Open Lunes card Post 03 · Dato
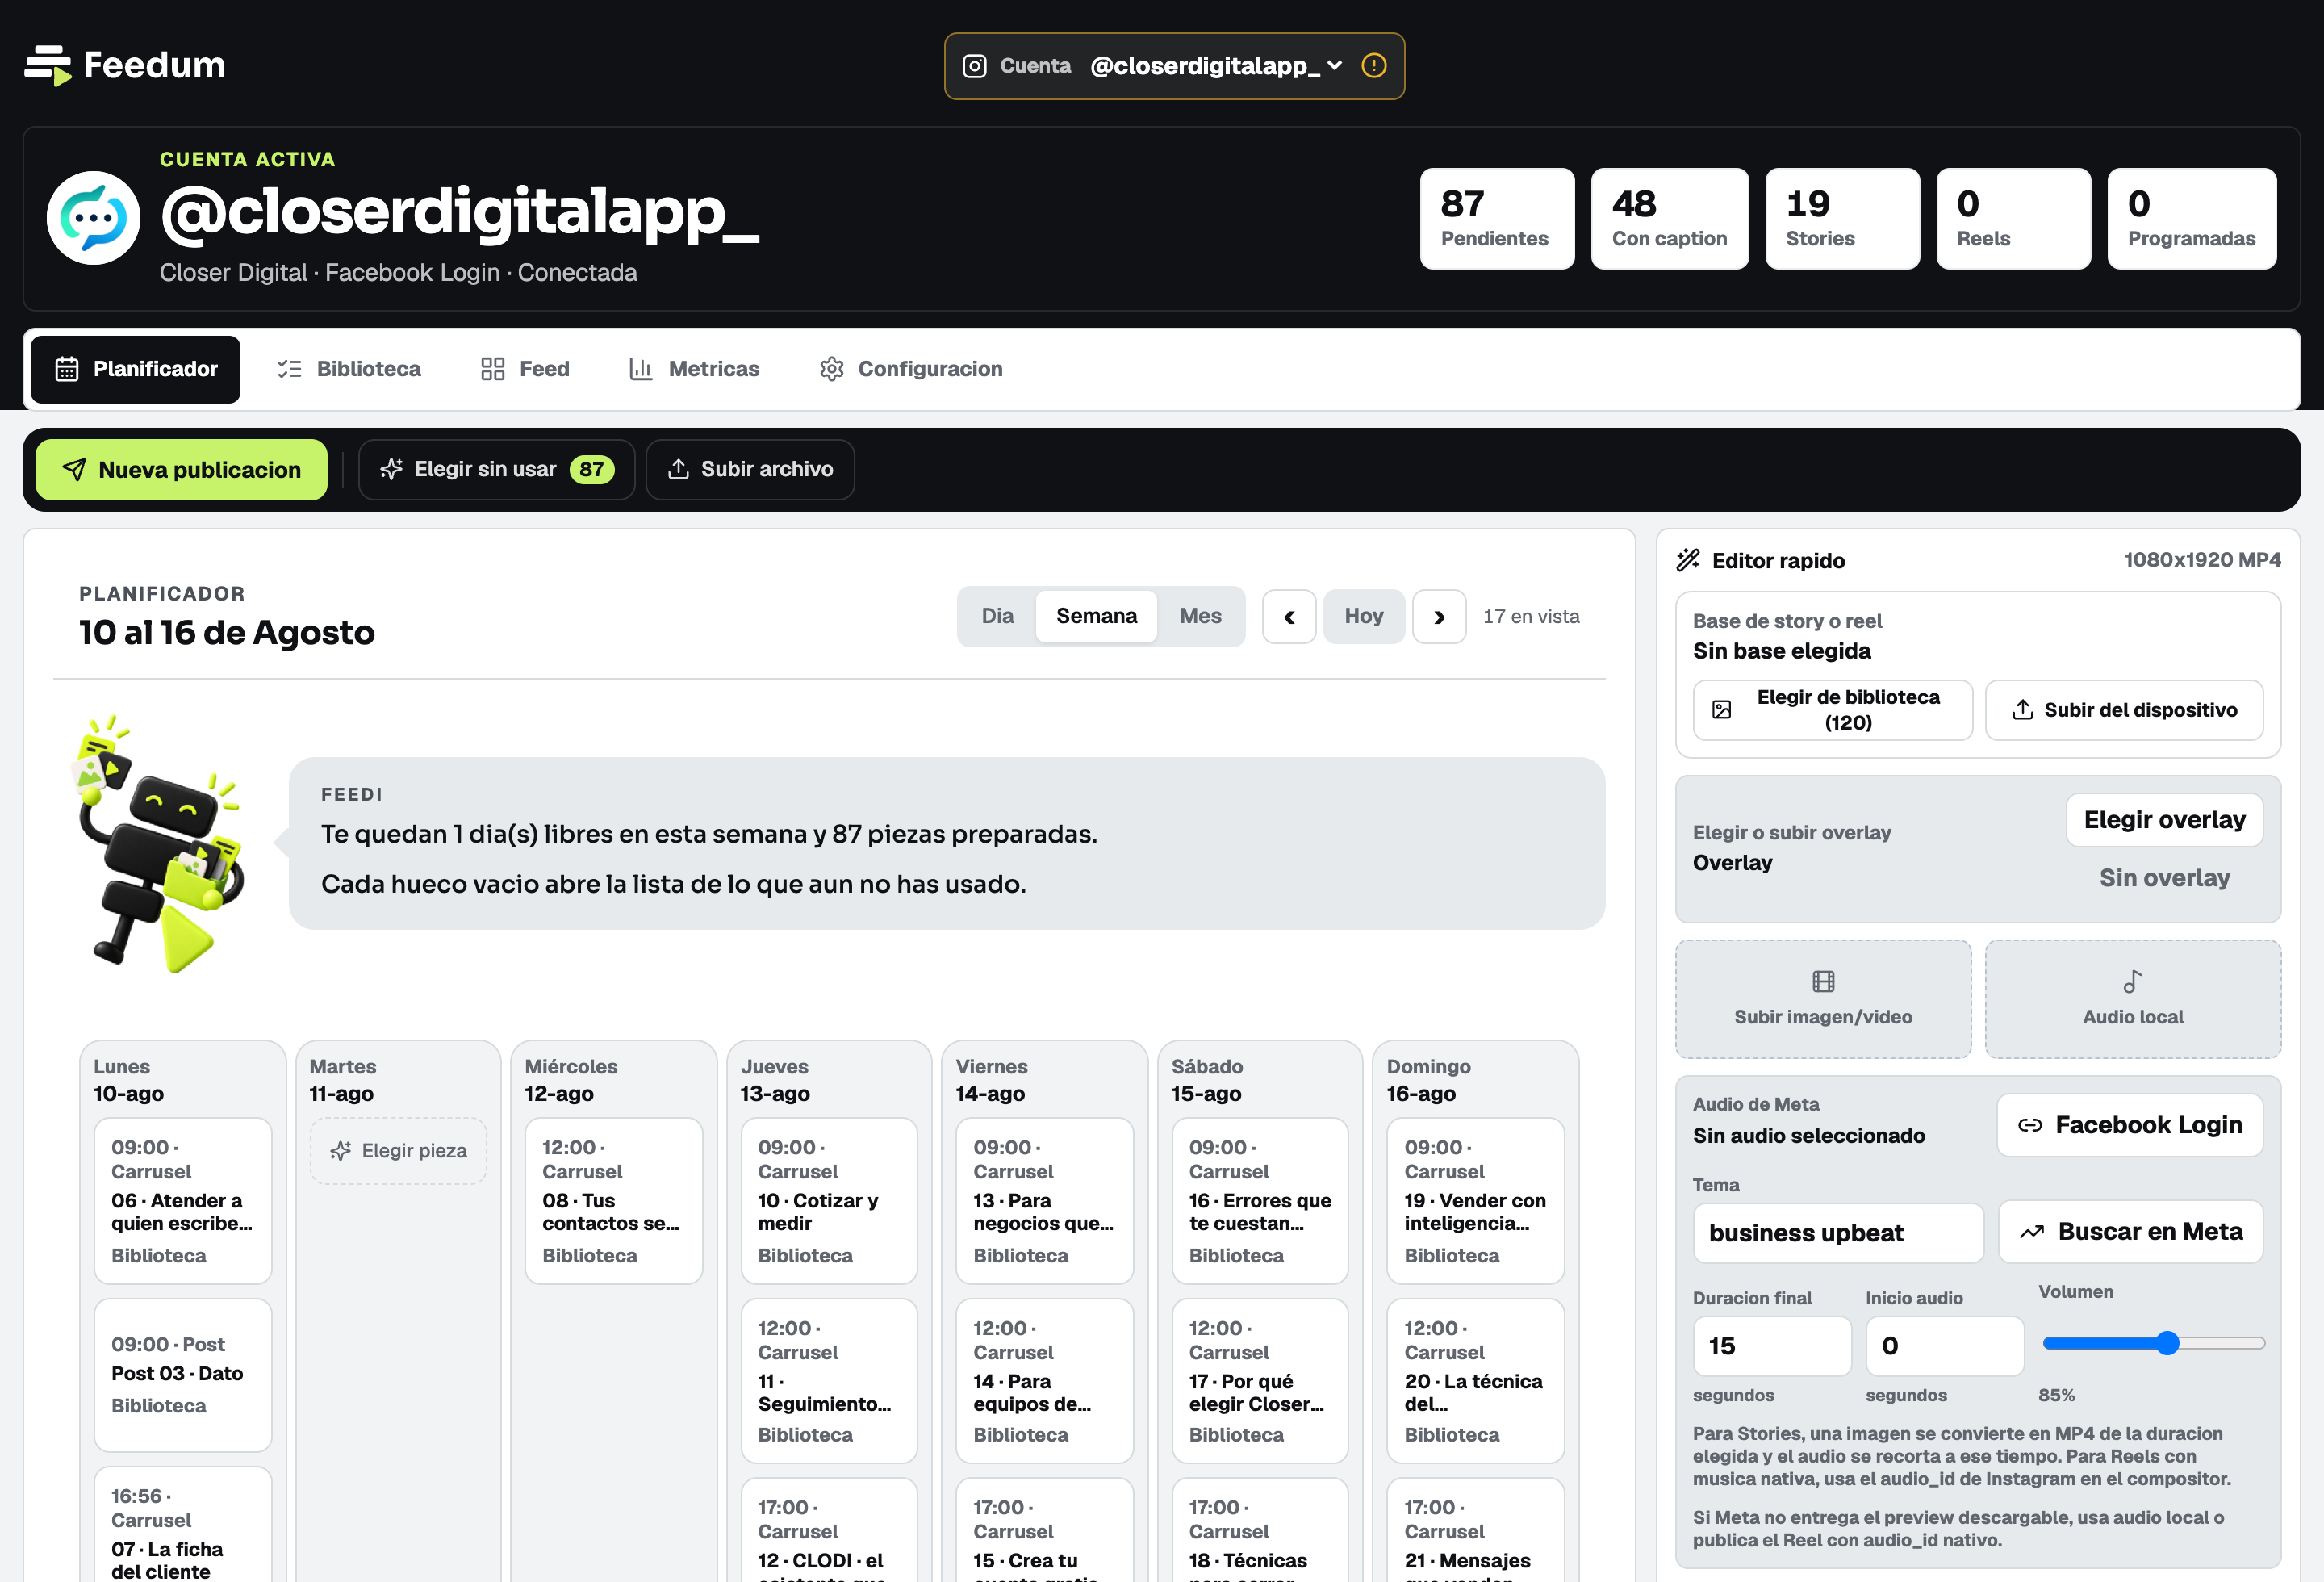Screen dimensions: 2324x1582 pos(183,1375)
